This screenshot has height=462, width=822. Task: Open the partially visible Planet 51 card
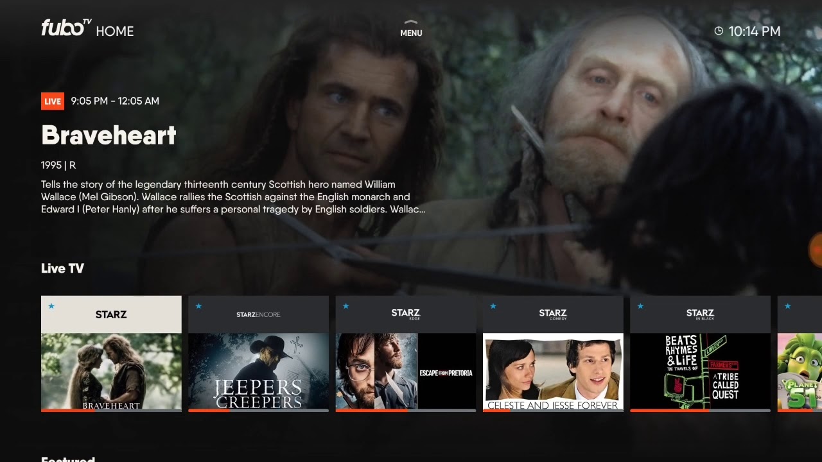(800, 354)
